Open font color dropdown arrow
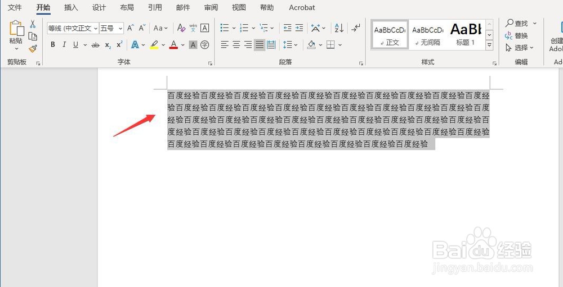The height and width of the screenshot is (287, 563). [183, 45]
